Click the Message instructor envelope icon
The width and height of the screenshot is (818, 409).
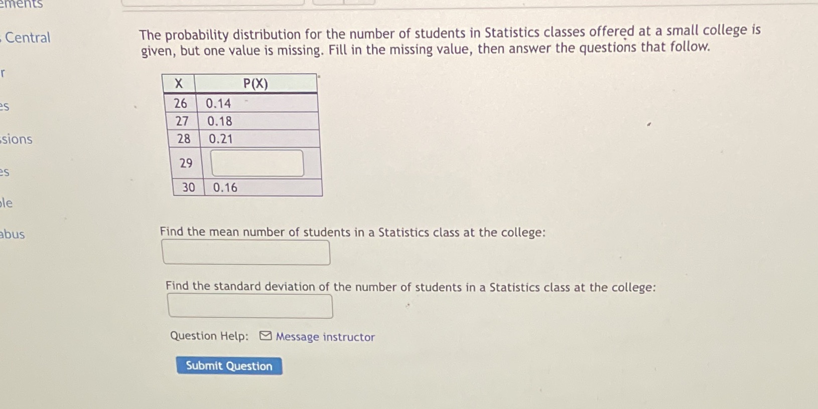click(x=265, y=336)
